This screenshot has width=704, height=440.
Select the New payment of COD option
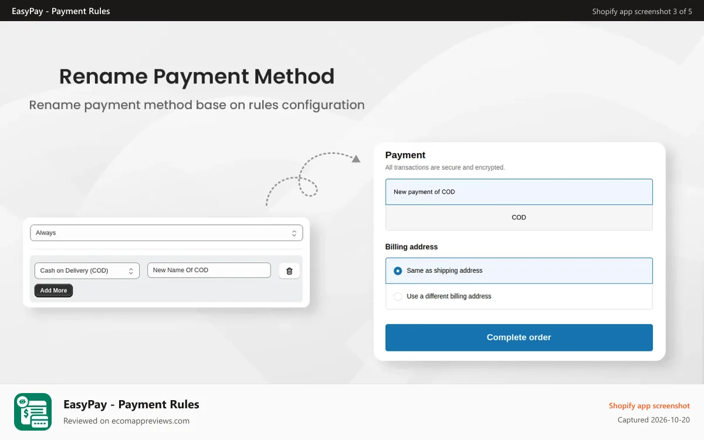(x=519, y=192)
